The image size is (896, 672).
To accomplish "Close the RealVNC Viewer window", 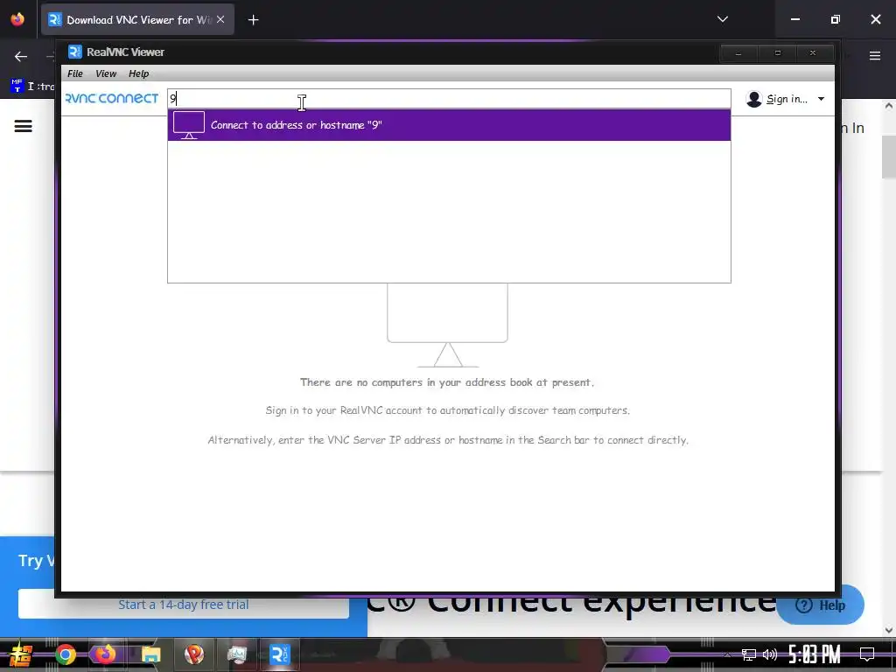I will pyautogui.click(x=813, y=52).
